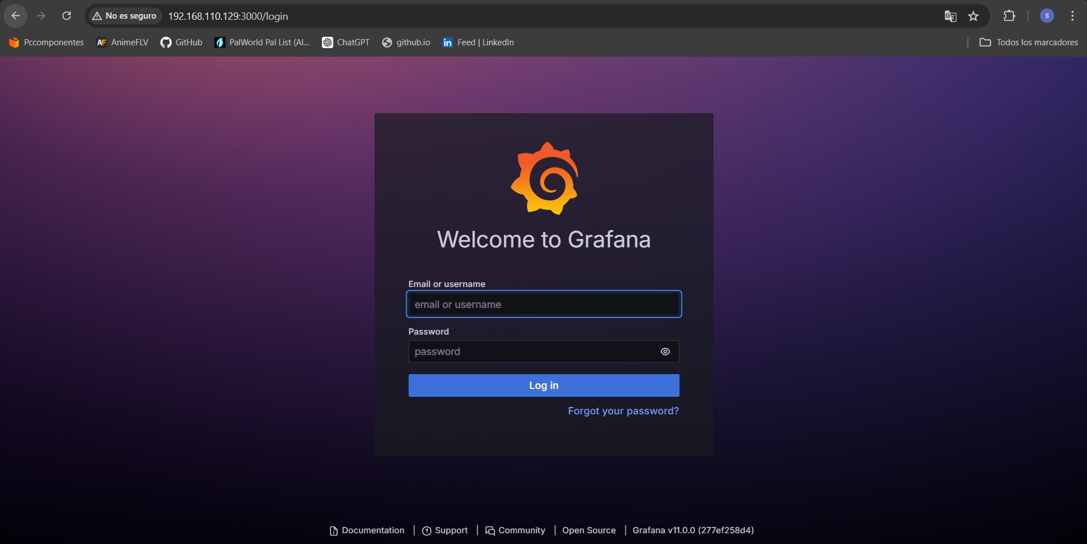Bookmark this page with the star icon
The height and width of the screenshot is (544, 1087).
point(974,16)
